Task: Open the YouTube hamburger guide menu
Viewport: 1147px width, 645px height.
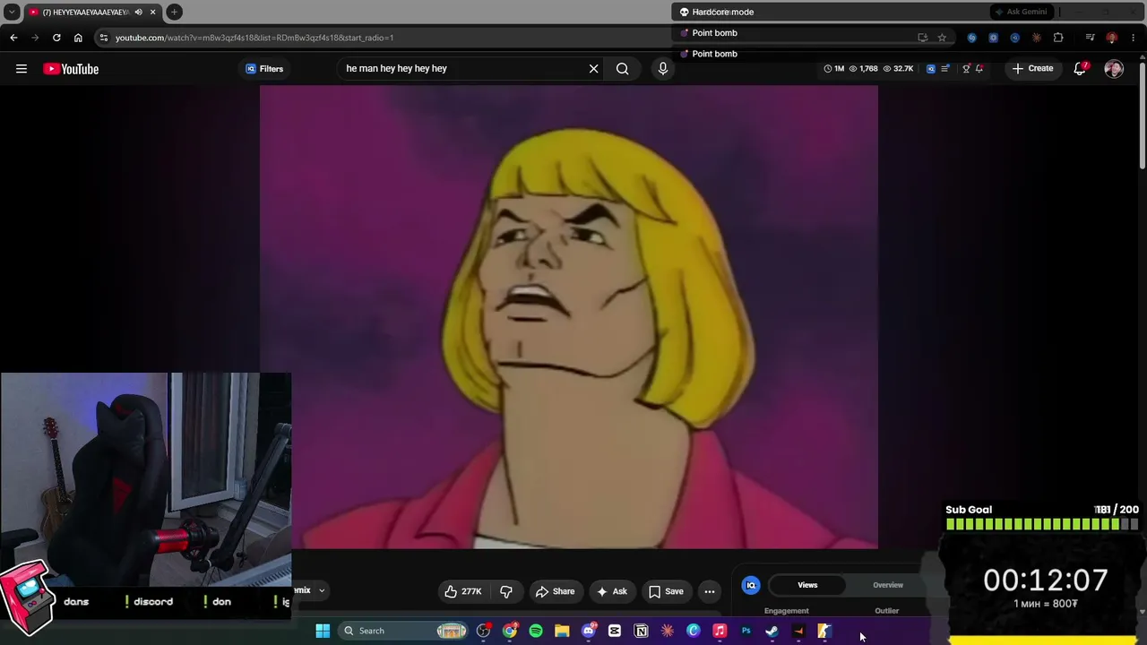Action: tap(22, 69)
